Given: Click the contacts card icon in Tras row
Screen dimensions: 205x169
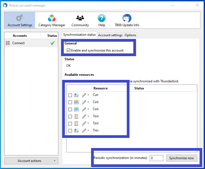Looking at the screenshot, I should 76,130.
